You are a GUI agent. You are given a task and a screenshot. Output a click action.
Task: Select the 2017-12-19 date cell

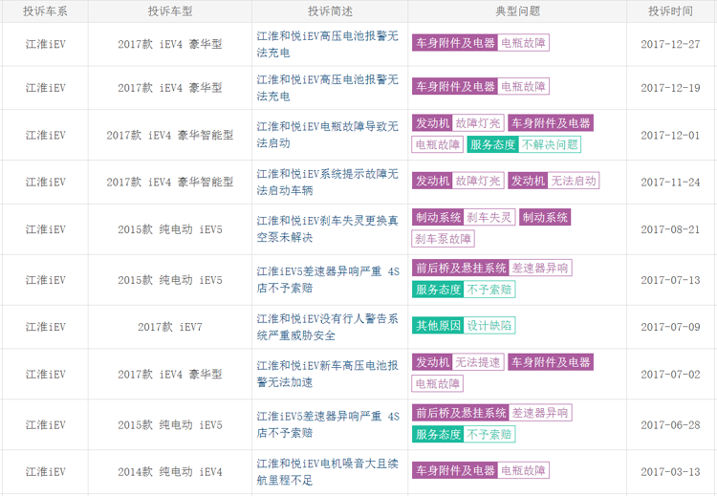click(x=670, y=88)
